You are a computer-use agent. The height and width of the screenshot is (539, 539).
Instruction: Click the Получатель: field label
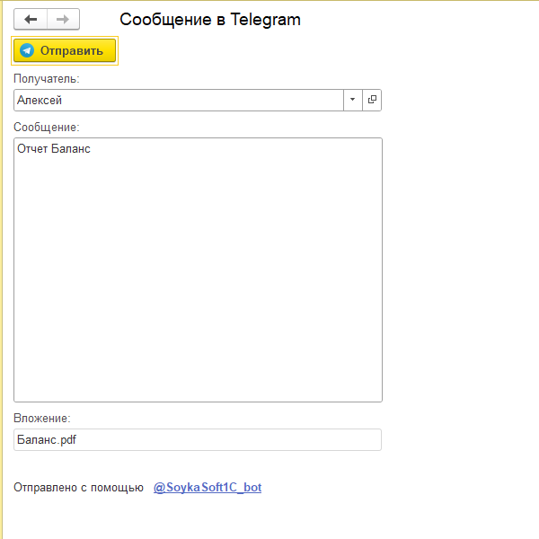[x=47, y=79]
